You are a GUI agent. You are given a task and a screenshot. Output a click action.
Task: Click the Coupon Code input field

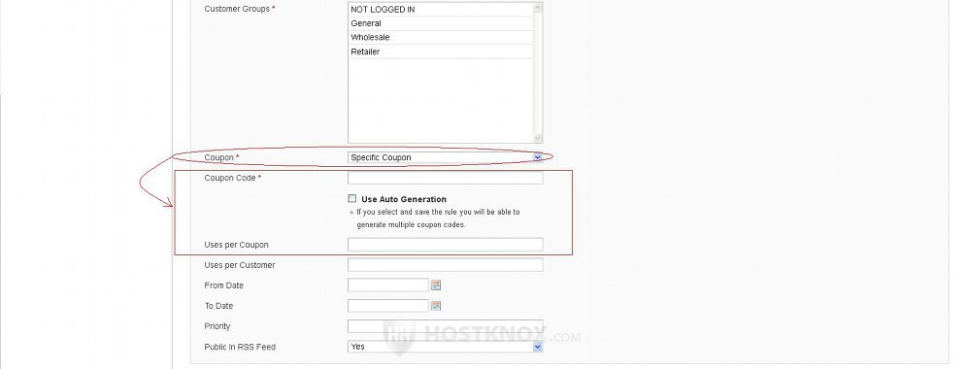pyautogui.click(x=446, y=178)
